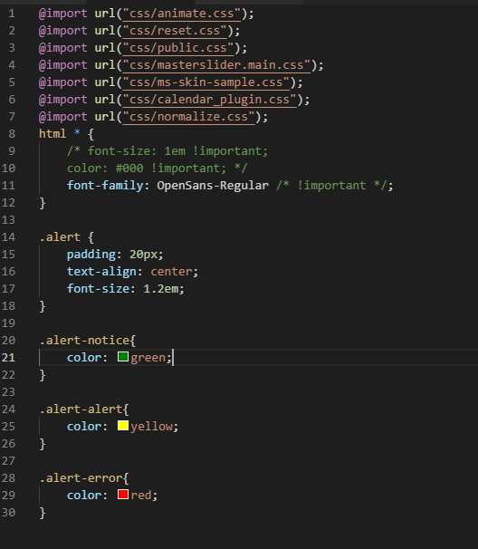478x549 pixels.
Task: Click line number 28 in the gutter
Action: (x=8, y=477)
